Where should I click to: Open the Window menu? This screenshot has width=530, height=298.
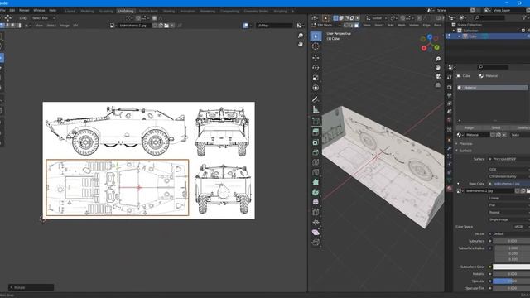(39, 11)
